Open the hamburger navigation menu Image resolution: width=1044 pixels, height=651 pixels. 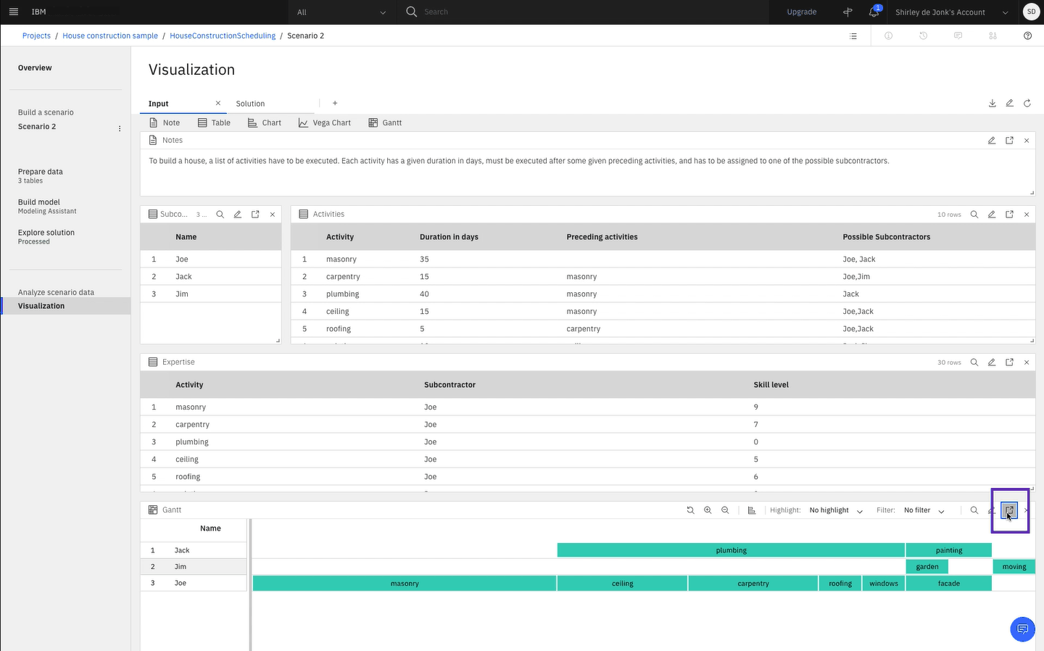coord(13,12)
